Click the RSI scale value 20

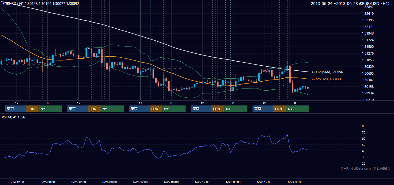pos(363,163)
